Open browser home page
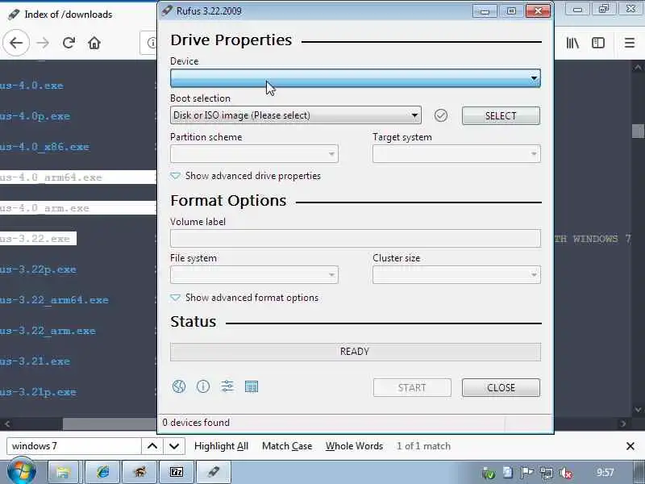The height and width of the screenshot is (484, 645). pos(94,43)
